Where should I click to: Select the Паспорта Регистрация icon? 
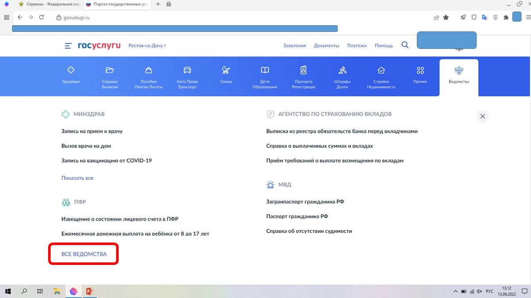pyautogui.click(x=304, y=70)
